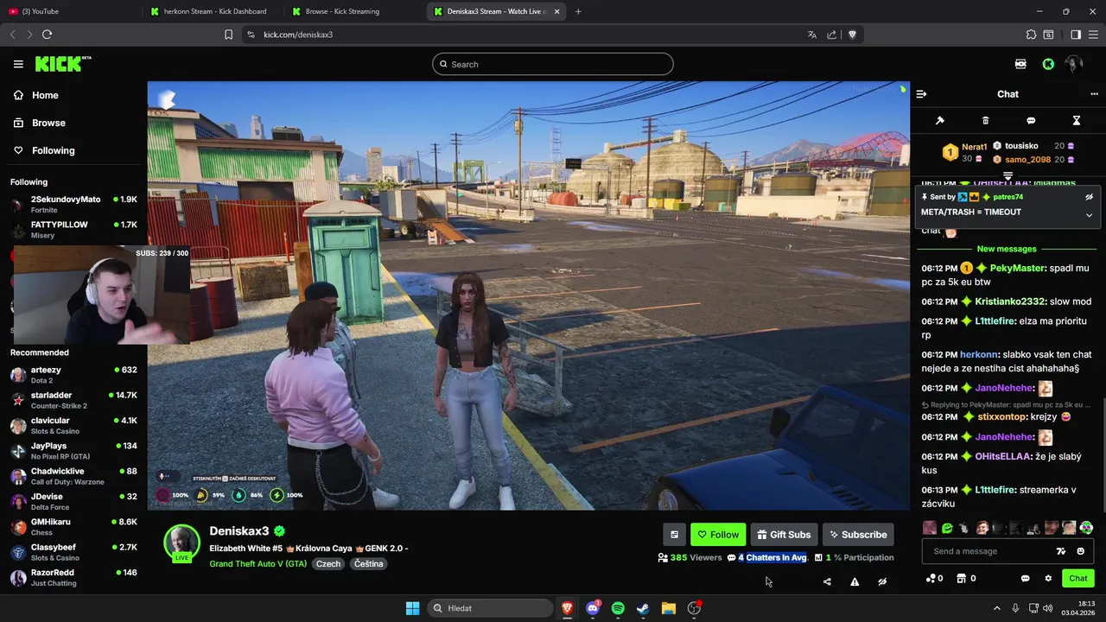Click the New messages divider label
Viewport: 1106px width, 622px height.
click(x=1007, y=249)
